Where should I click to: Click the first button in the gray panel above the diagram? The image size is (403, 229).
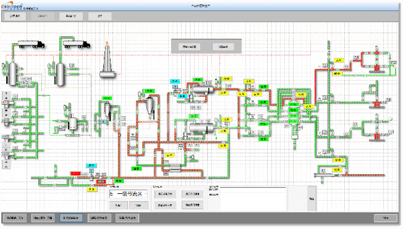[x=189, y=47]
